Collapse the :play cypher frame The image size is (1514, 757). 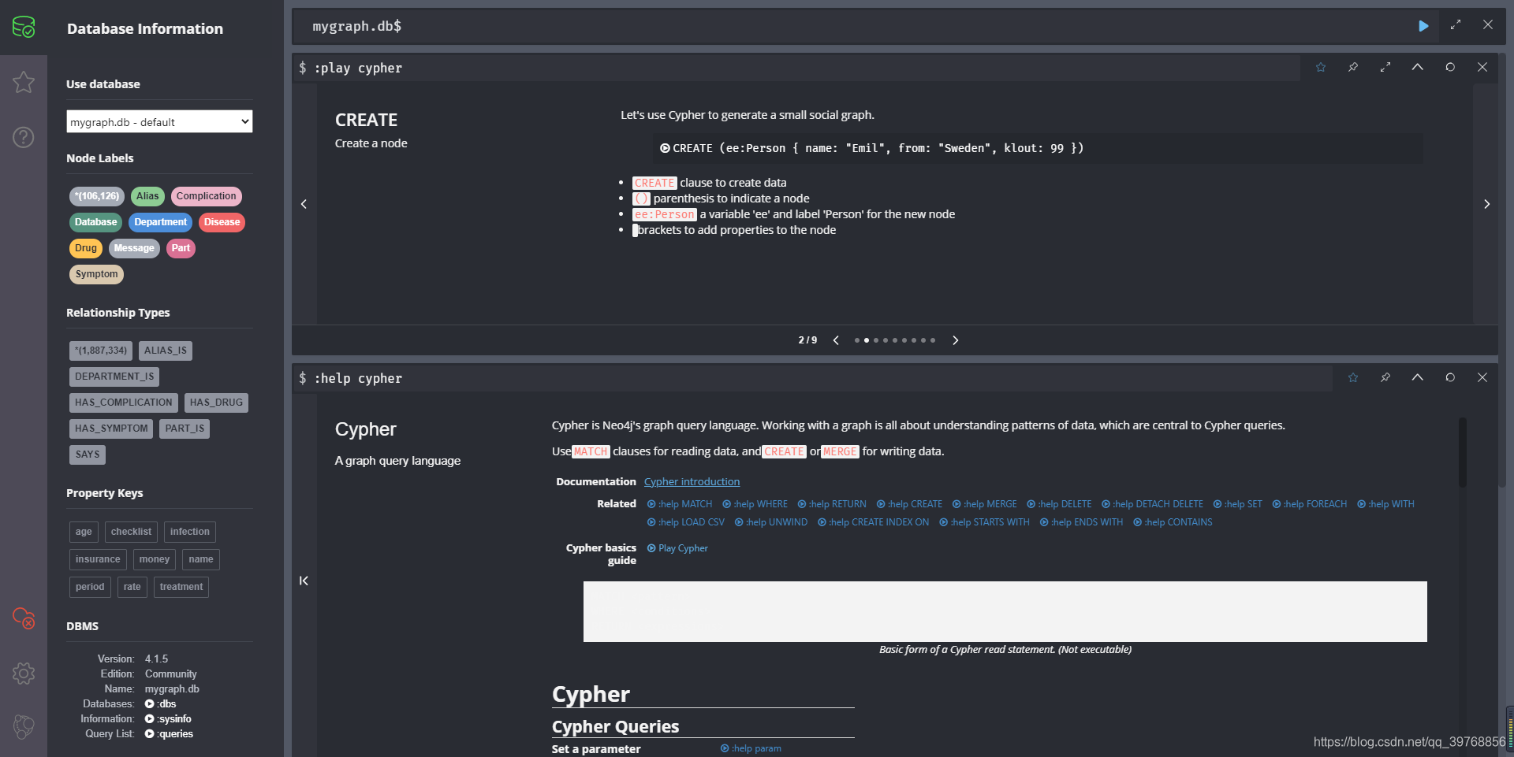click(x=1418, y=67)
